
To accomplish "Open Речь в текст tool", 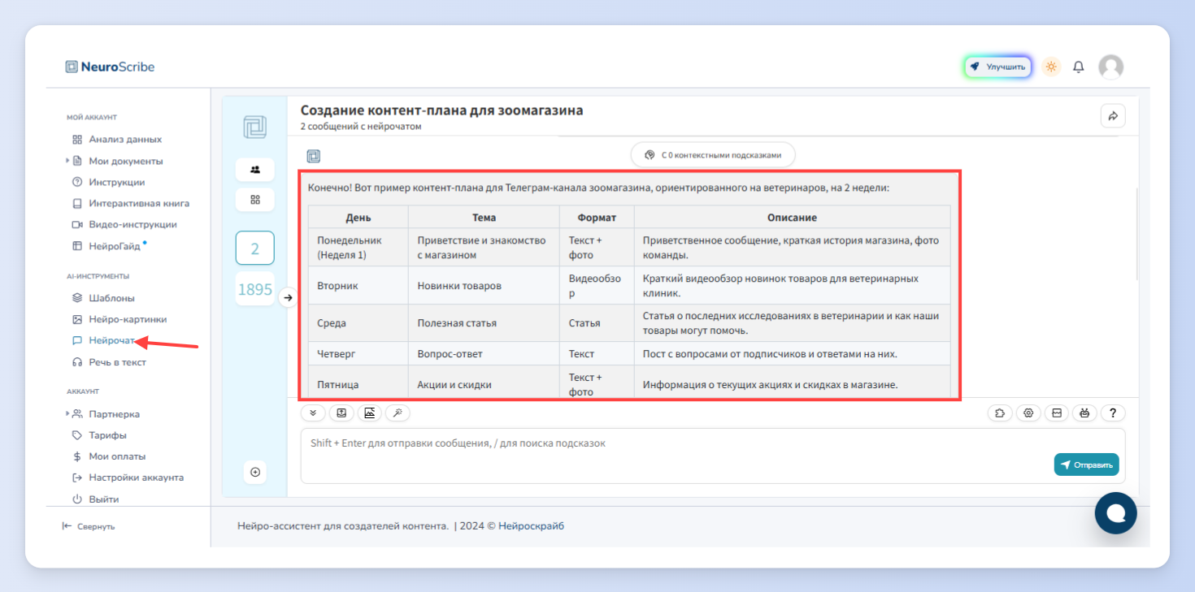I will (x=117, y=362).
